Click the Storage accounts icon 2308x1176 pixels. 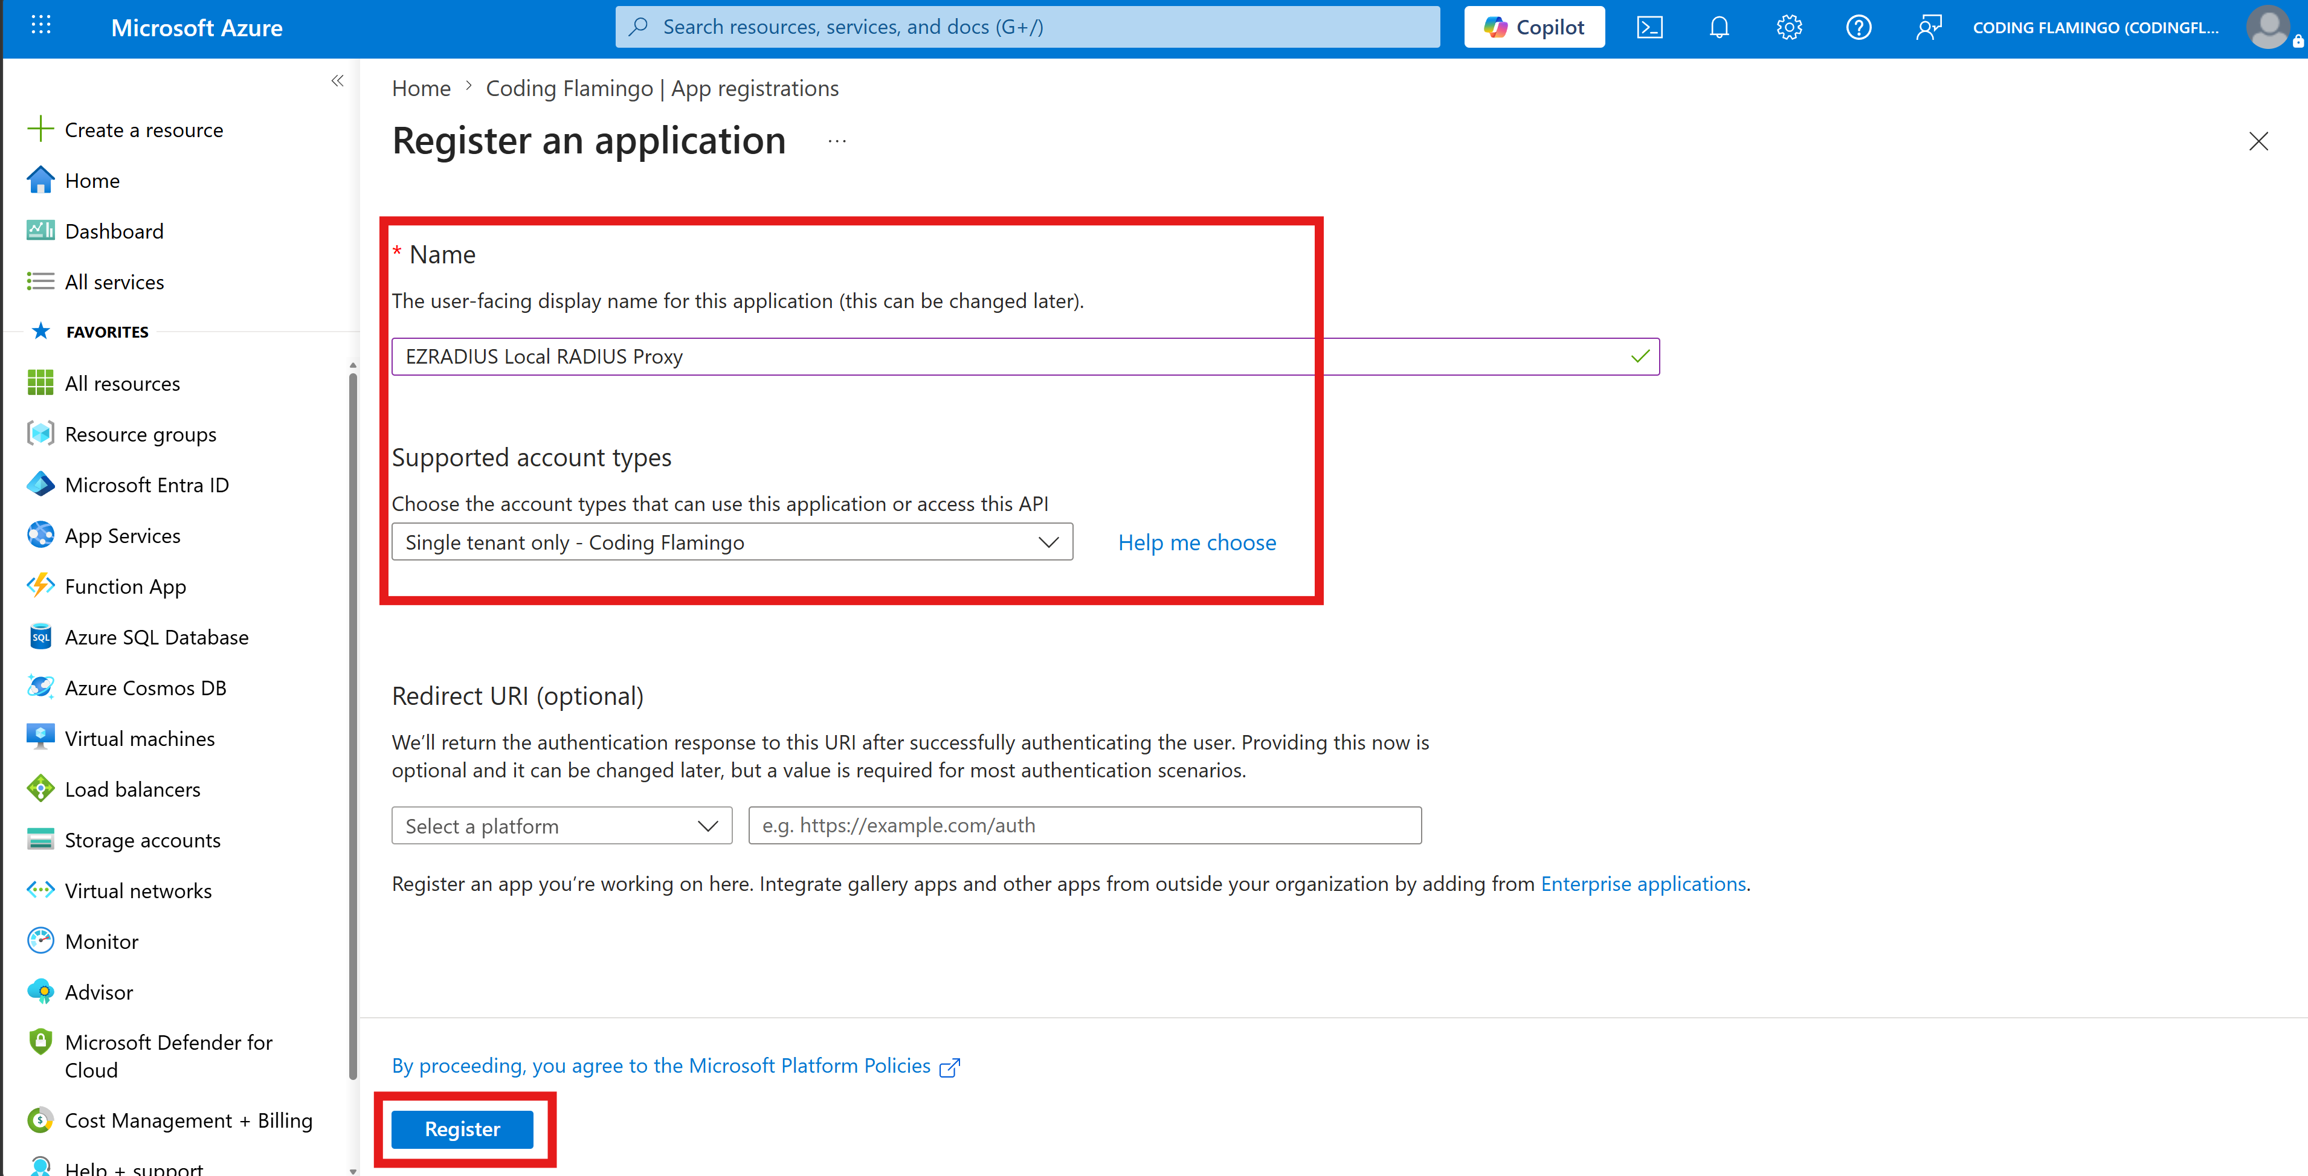[x=40, y=840]
